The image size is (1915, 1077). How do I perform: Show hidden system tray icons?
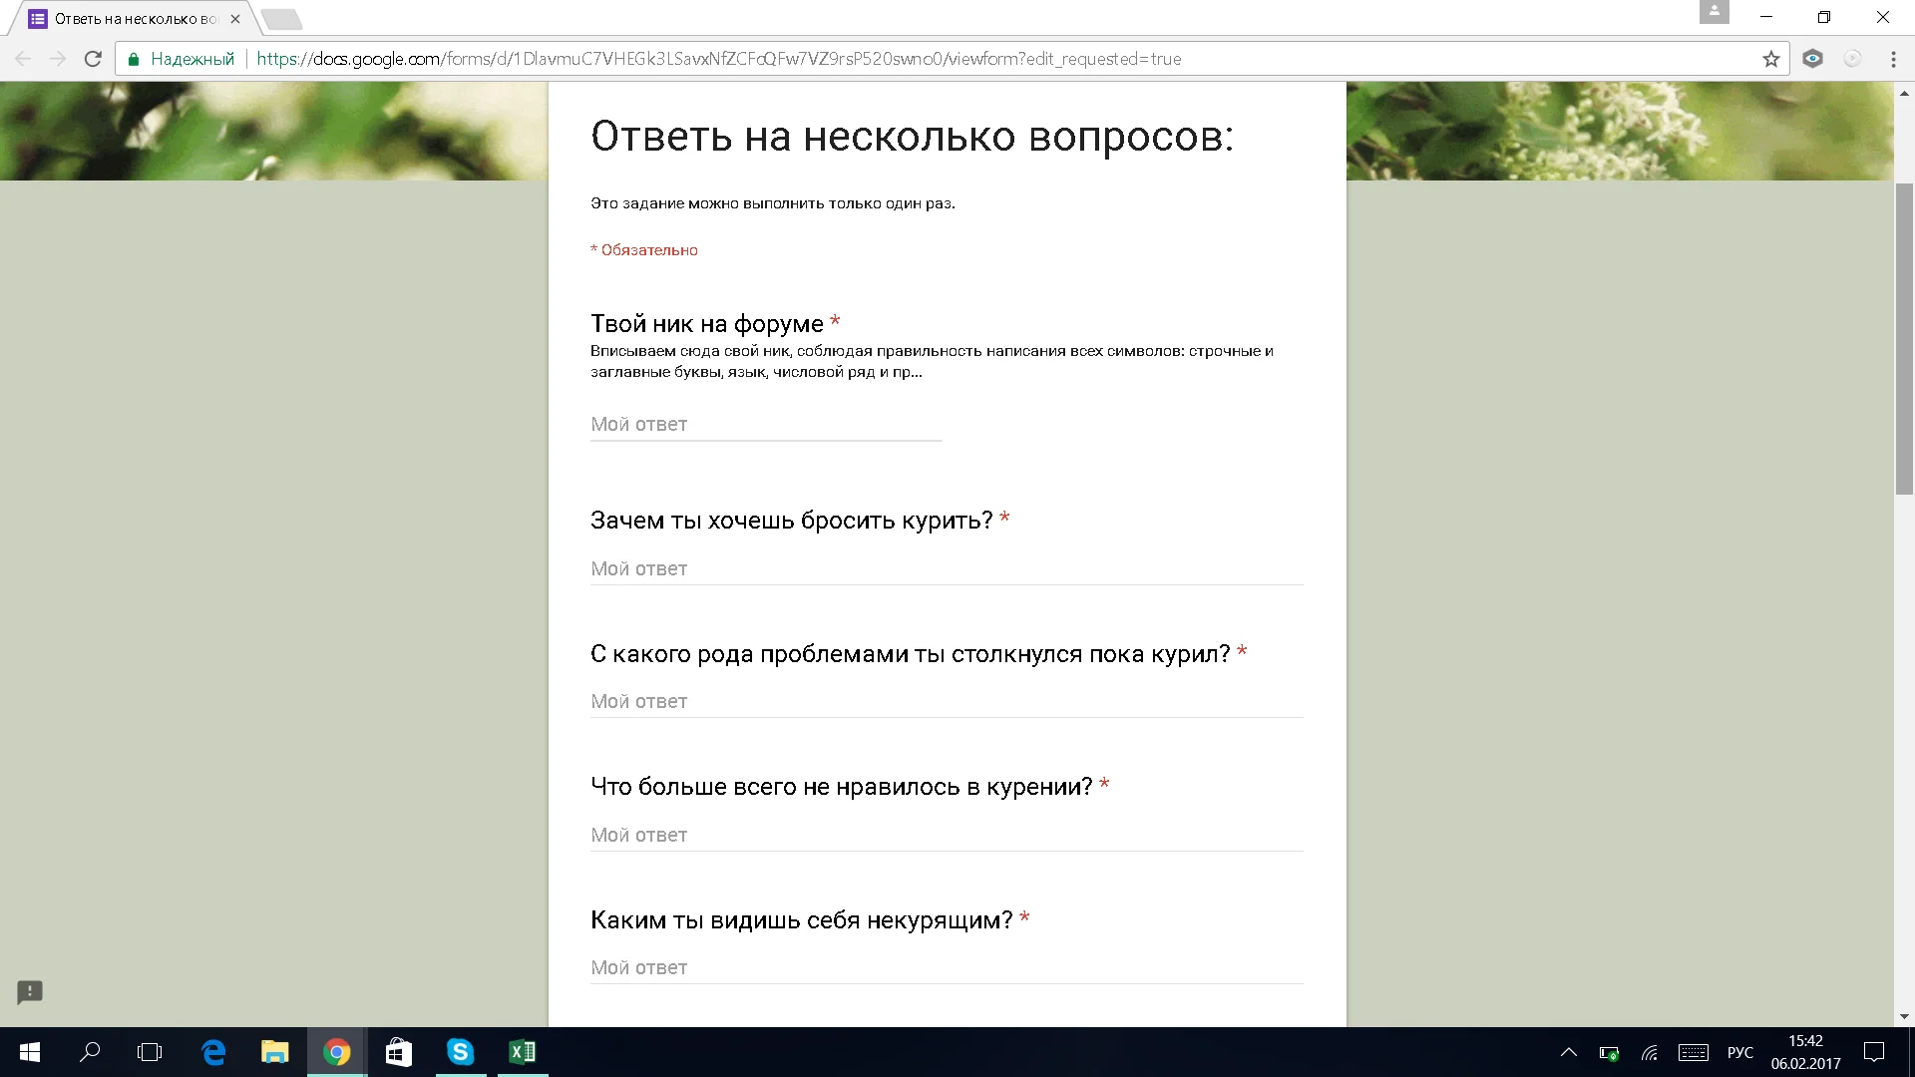[1568, 1052]
